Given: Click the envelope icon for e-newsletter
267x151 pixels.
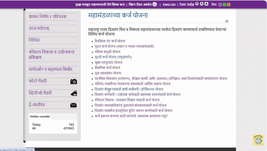Looking at the screenshot, I should (74, 105).
